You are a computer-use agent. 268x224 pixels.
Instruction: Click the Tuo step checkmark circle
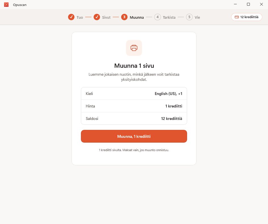[x=71, y=17]
